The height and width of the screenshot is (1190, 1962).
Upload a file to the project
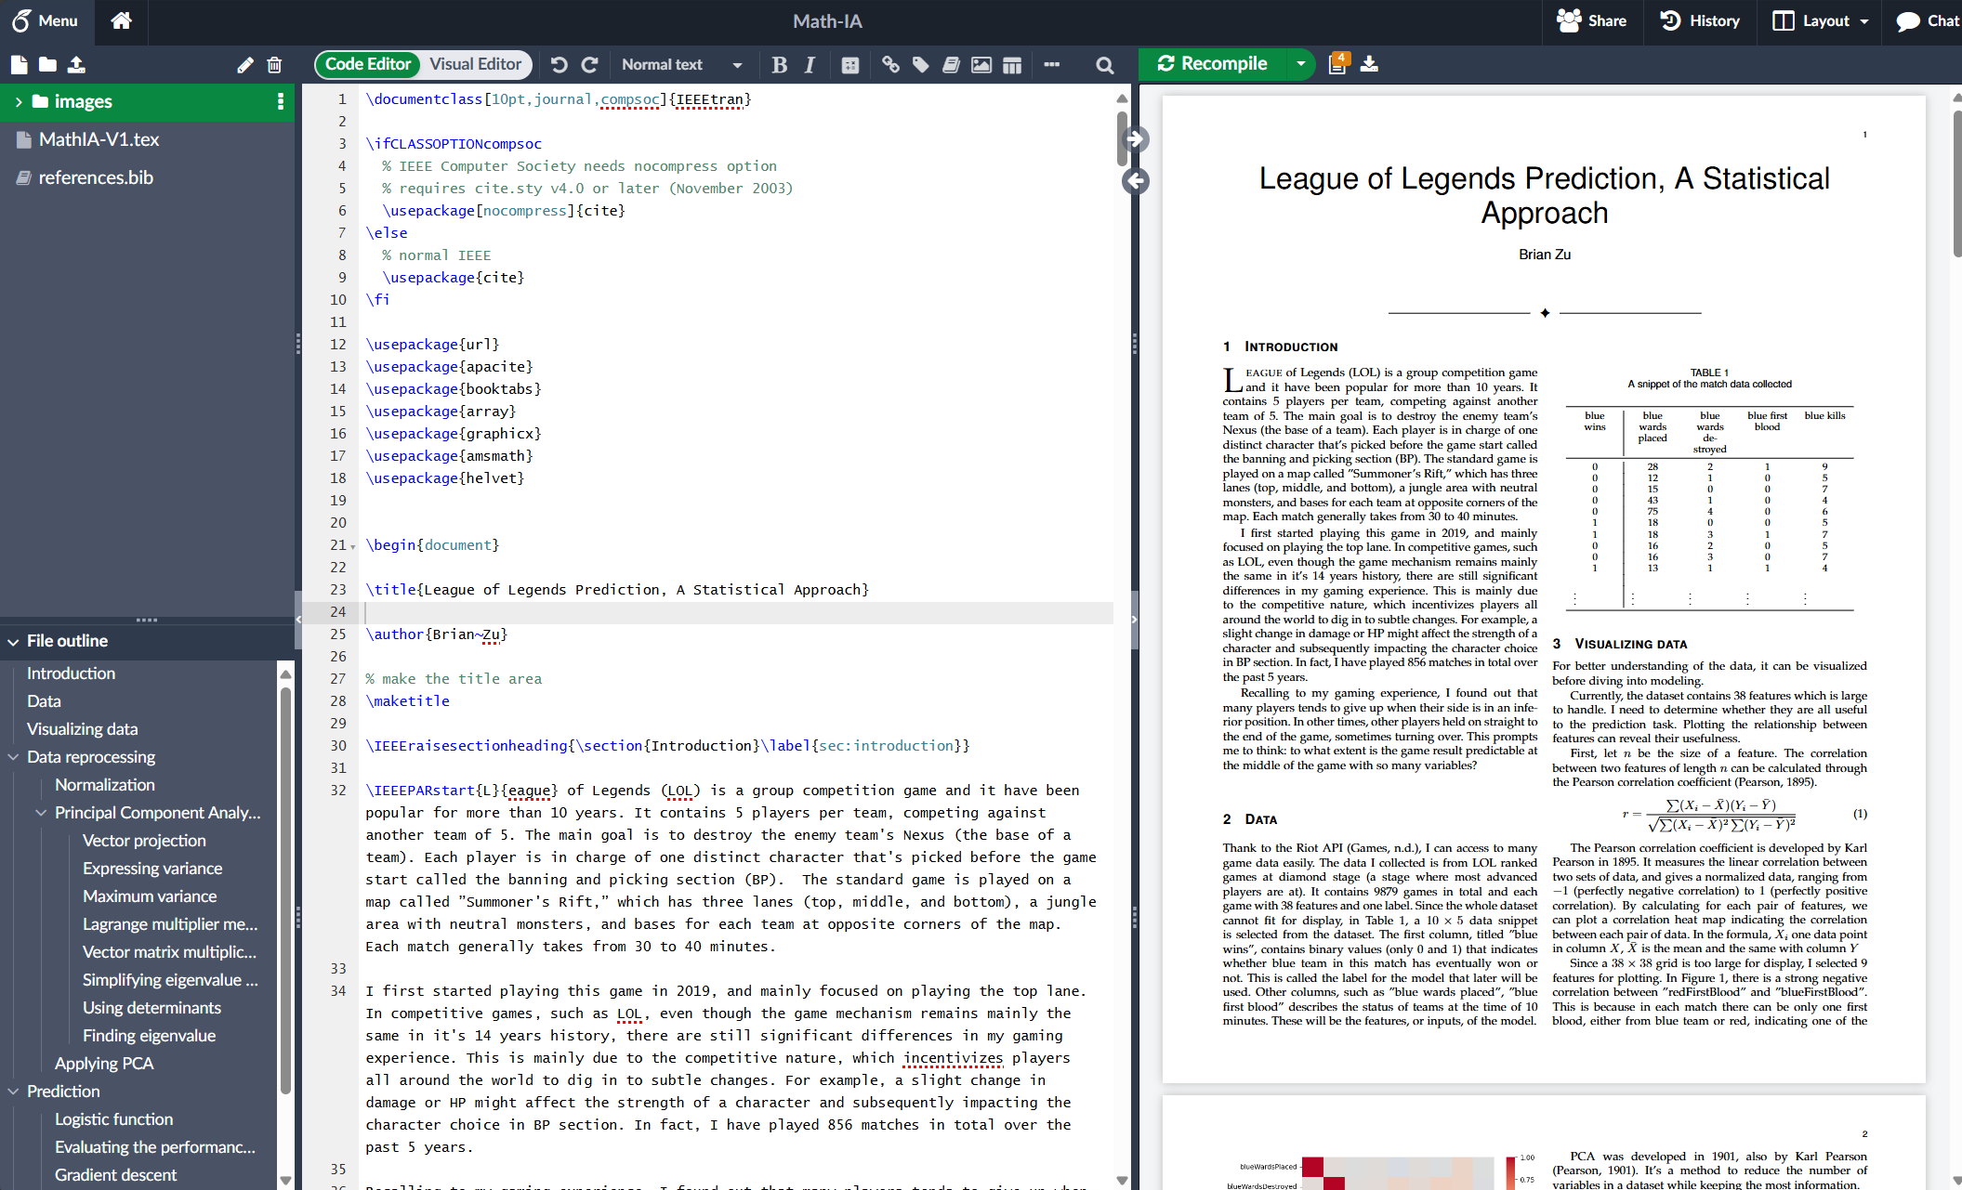click(76, 65)
